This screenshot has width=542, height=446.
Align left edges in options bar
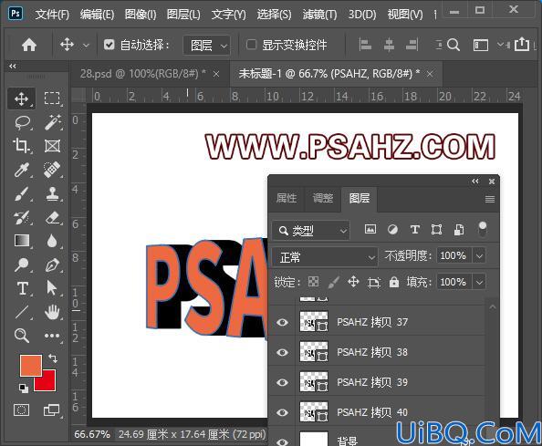[365, 45]
